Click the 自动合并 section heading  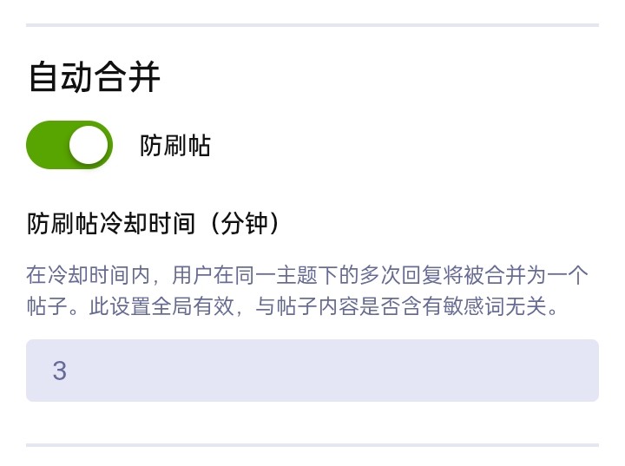95,77
